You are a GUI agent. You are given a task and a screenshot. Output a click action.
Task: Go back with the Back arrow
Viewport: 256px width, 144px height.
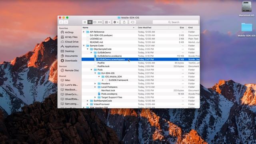pyautogui.click(x=61, y=22)
